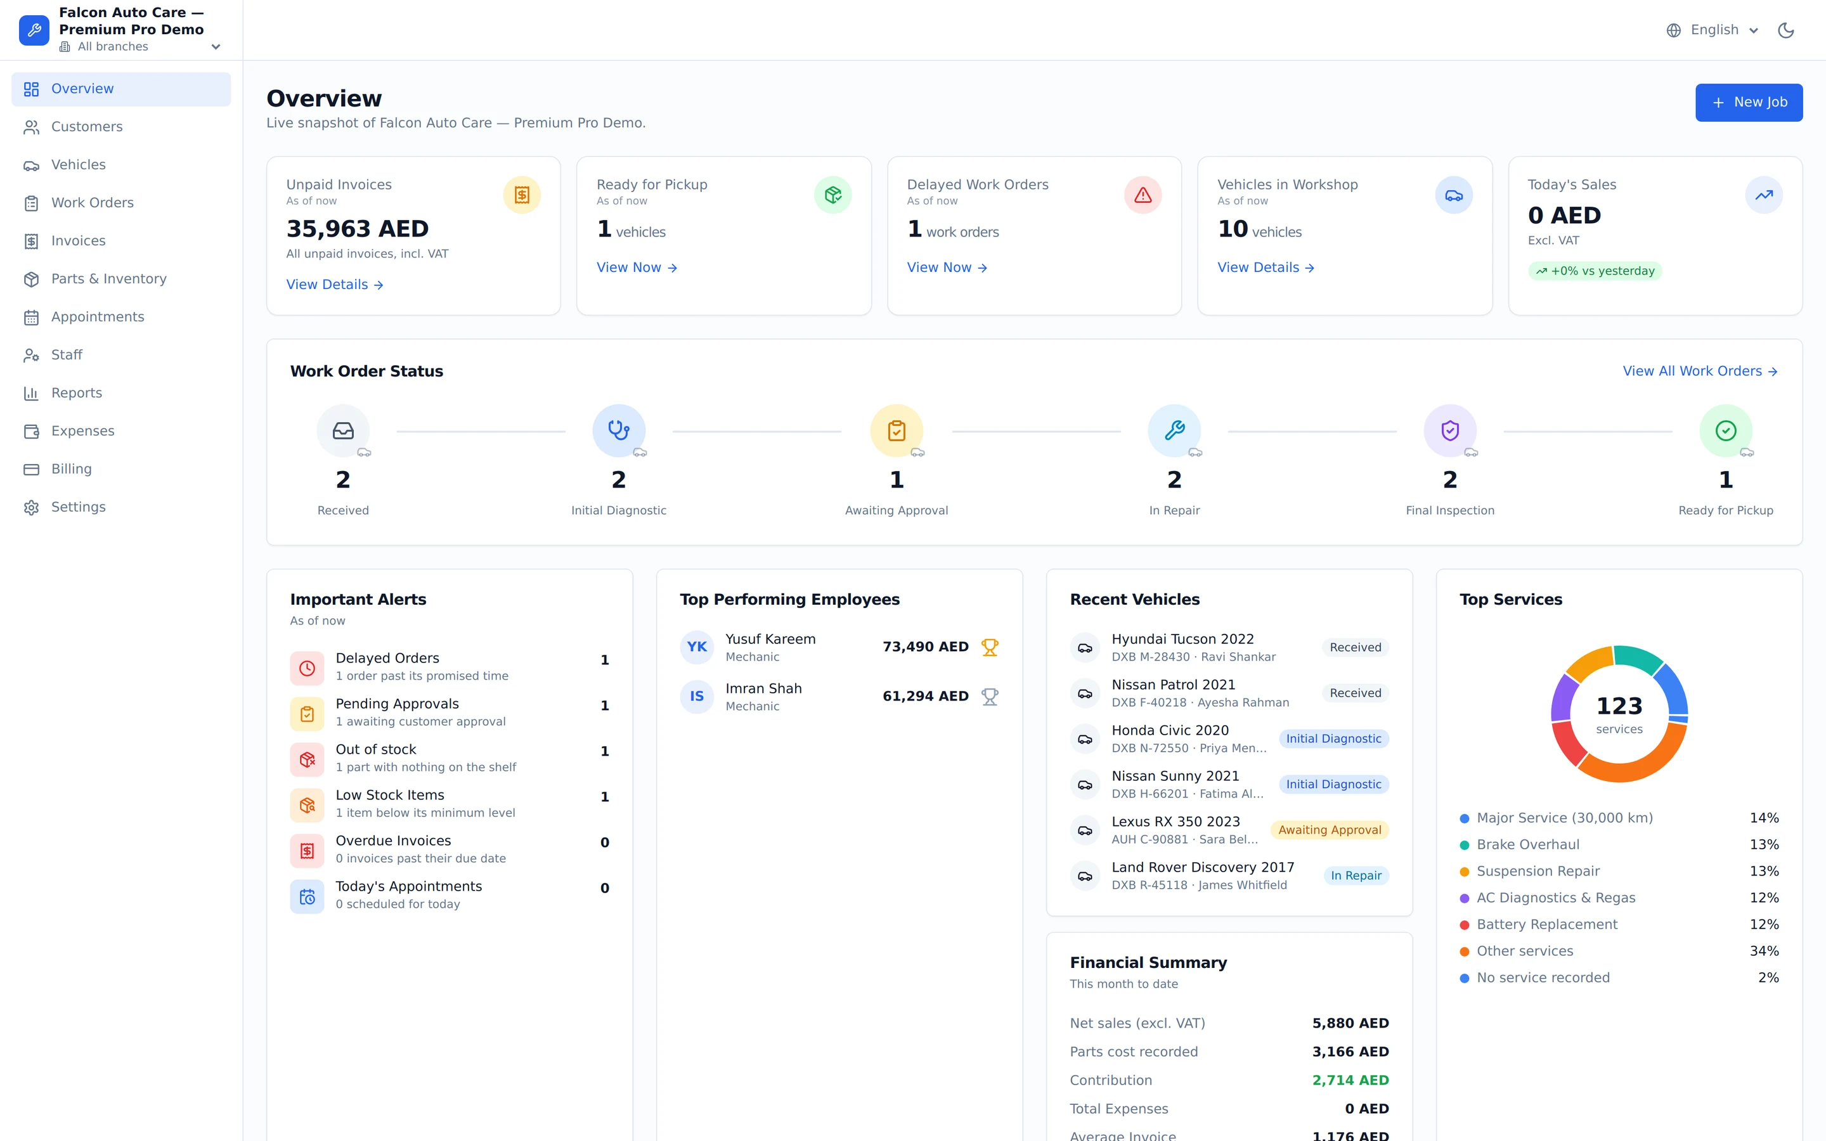Click the 123 services donut chart center
This screenshot has width=1826, height=1141.
[x=1619, y=714]
